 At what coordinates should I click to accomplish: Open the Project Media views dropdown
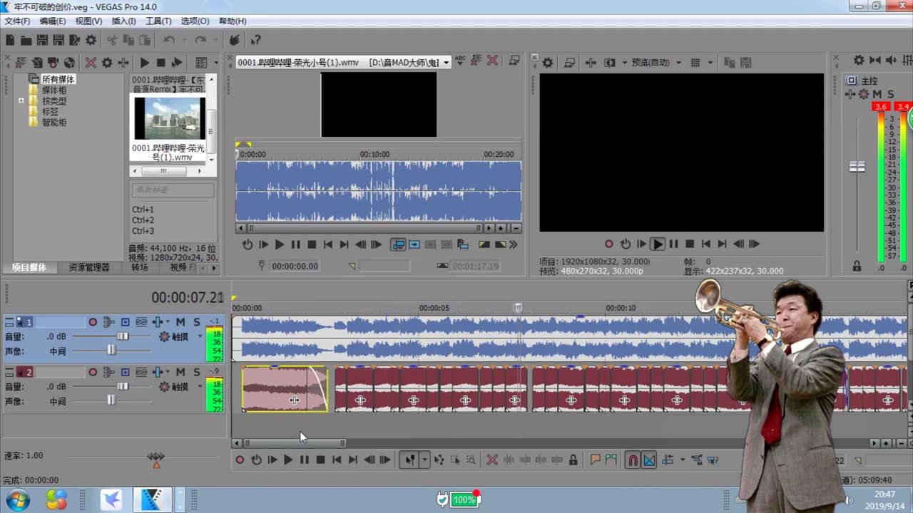215,63
